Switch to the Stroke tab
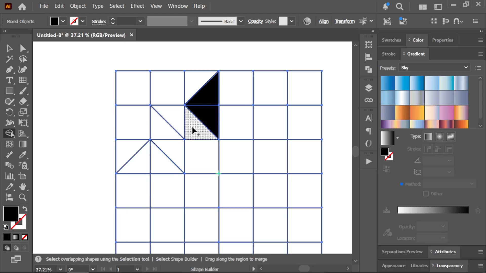This screenshot has width=486, height=273. [x=389, y=54]
